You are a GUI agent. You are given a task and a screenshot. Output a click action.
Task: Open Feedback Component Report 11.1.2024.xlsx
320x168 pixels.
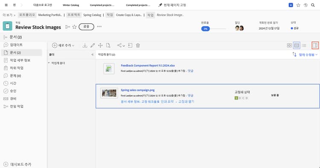point(148,65)
